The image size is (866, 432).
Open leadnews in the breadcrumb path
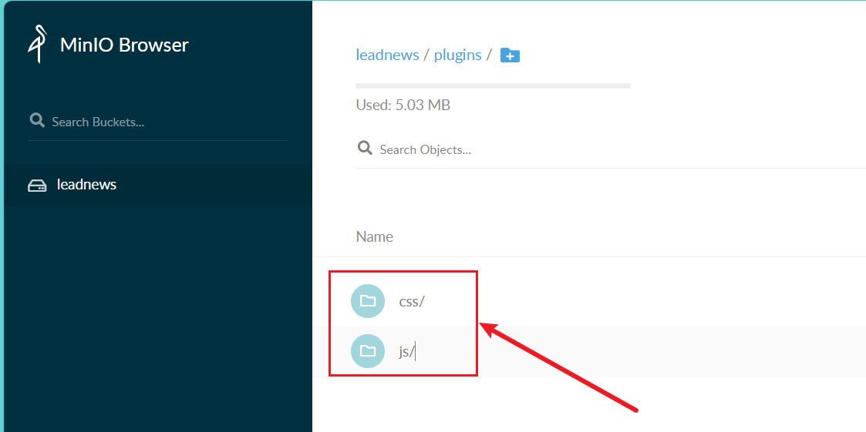(387, 55)
